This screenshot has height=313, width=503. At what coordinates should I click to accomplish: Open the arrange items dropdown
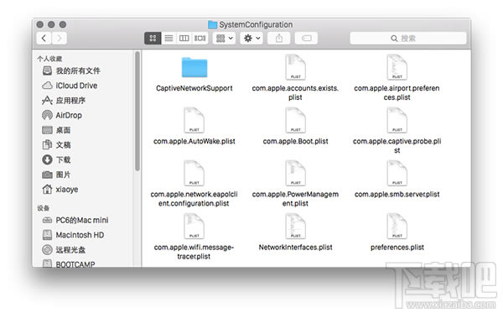[x=224, y=39]
